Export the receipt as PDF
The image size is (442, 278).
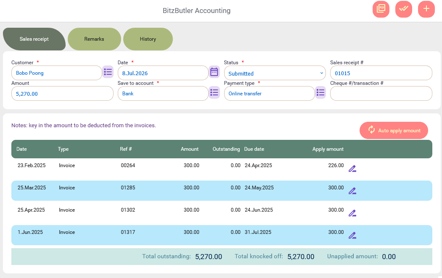pos(381,9)
